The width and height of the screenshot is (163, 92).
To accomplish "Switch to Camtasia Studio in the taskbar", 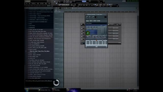I will 45,90.
